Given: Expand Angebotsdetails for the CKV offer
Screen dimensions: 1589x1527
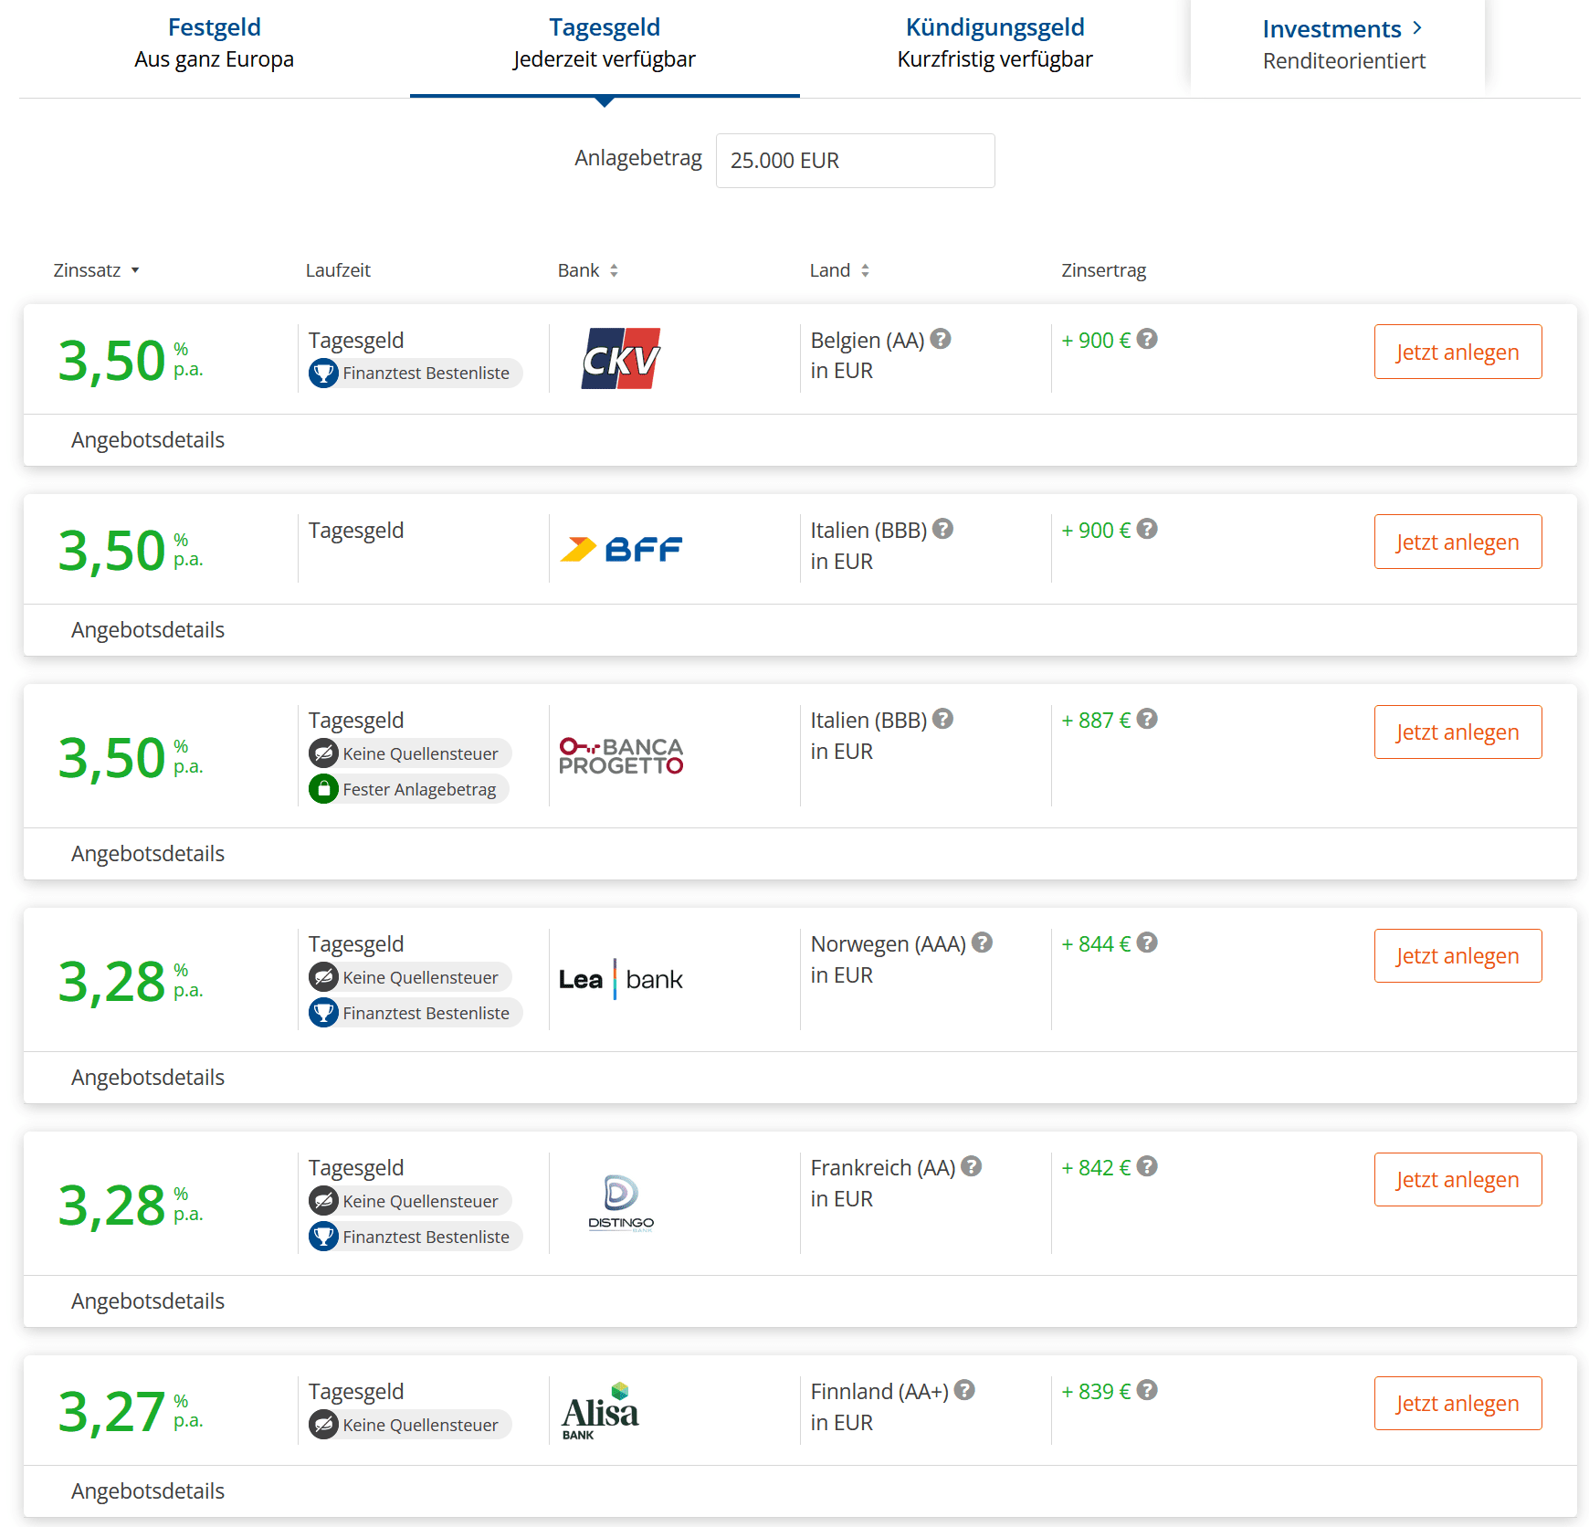Looking at the screenshot, I should tap(148, 440).
